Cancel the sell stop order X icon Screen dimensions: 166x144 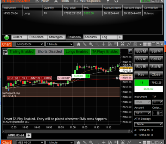click(x=117, y=78)
